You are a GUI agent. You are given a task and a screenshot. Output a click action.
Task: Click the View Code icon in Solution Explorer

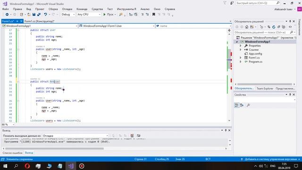coord(290,27)
